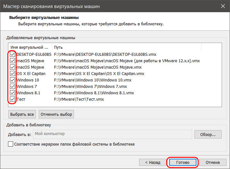Select the OS X El Capitan name
This screenshot has height=169, width=230.
(x=31, y=73)
